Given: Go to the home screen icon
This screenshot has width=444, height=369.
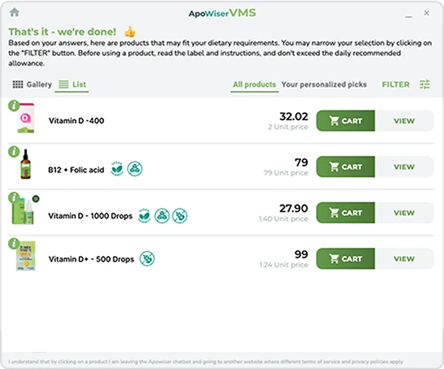Looking at the screenshot, I should (15, 12).
